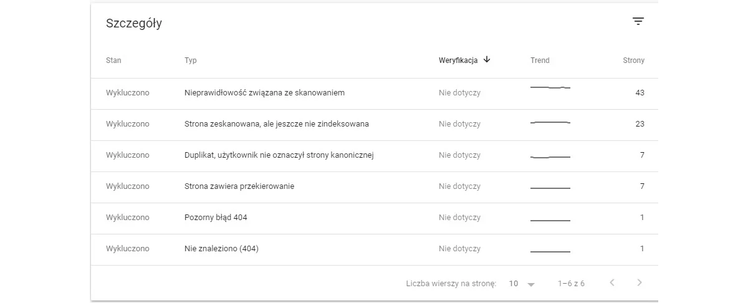Screen dimensions: 748x303
Task: Sort by the Weryfikacja column header
Action: click(458, 60)
